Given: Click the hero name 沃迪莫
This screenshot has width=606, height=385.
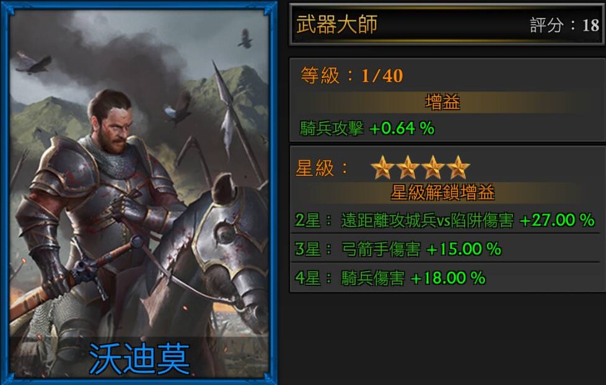Looking at the screenshot, I should (x=139, y=359).
